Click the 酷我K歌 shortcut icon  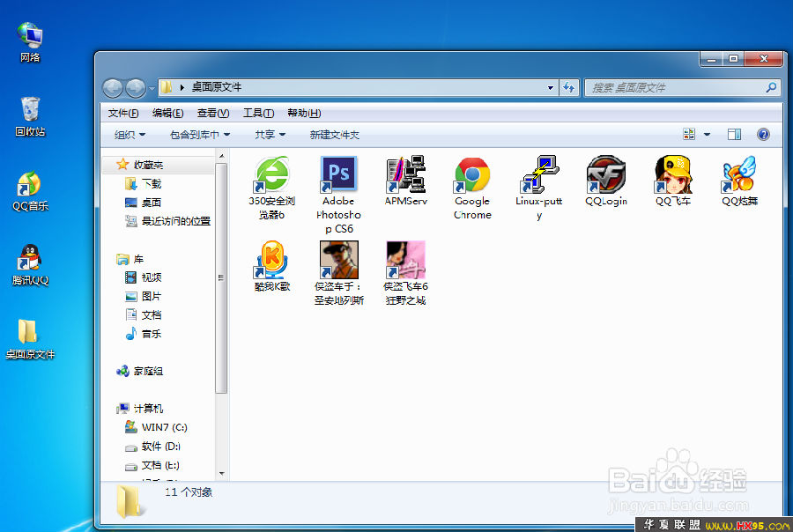(271, 260)
